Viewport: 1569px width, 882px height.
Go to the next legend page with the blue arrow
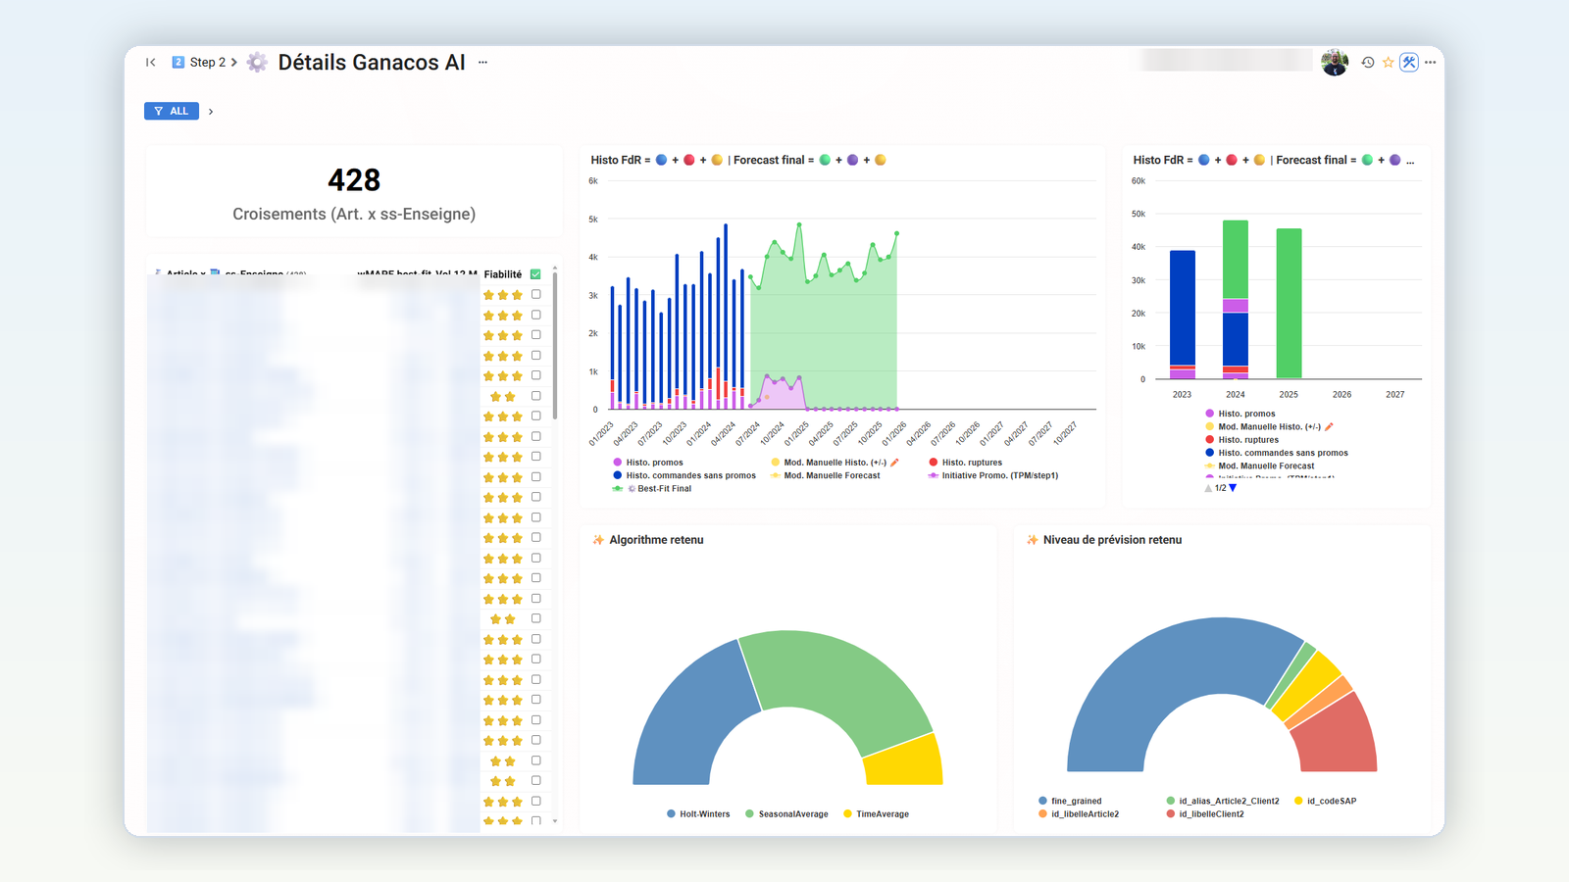click(x=1233, y=488)
